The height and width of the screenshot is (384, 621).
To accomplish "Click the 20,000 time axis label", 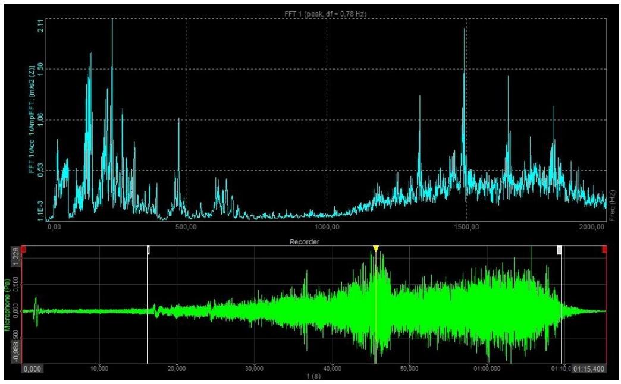I will 177,369.
